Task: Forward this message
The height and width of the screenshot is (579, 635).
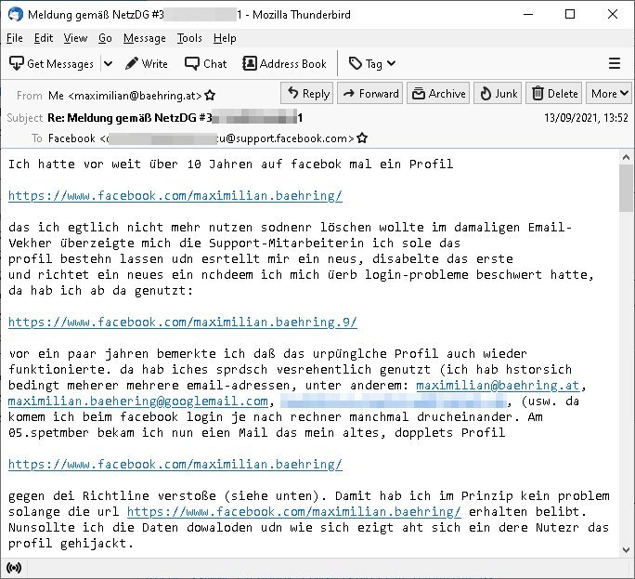Action: coord(370,93)
